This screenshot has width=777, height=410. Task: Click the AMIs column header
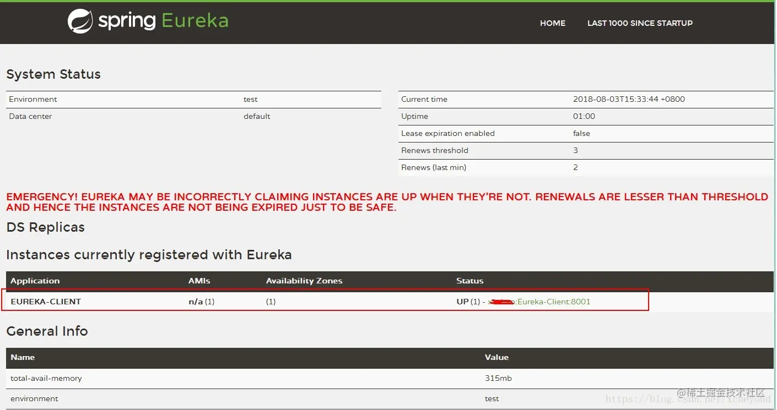click(x=199, y=281)
